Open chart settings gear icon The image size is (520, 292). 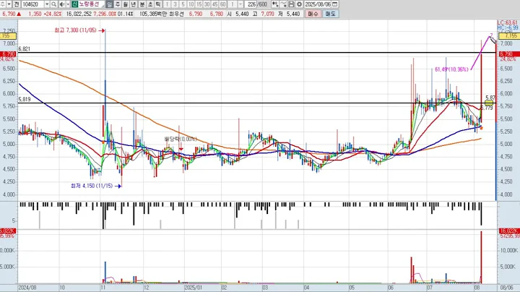[x=299, y=4]
